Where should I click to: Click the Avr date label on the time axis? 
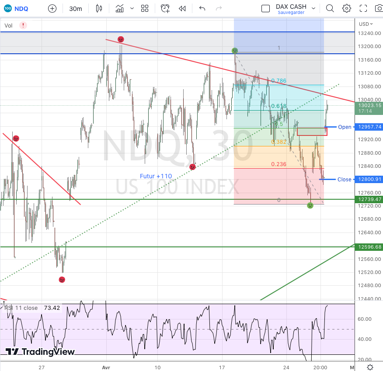106,368
